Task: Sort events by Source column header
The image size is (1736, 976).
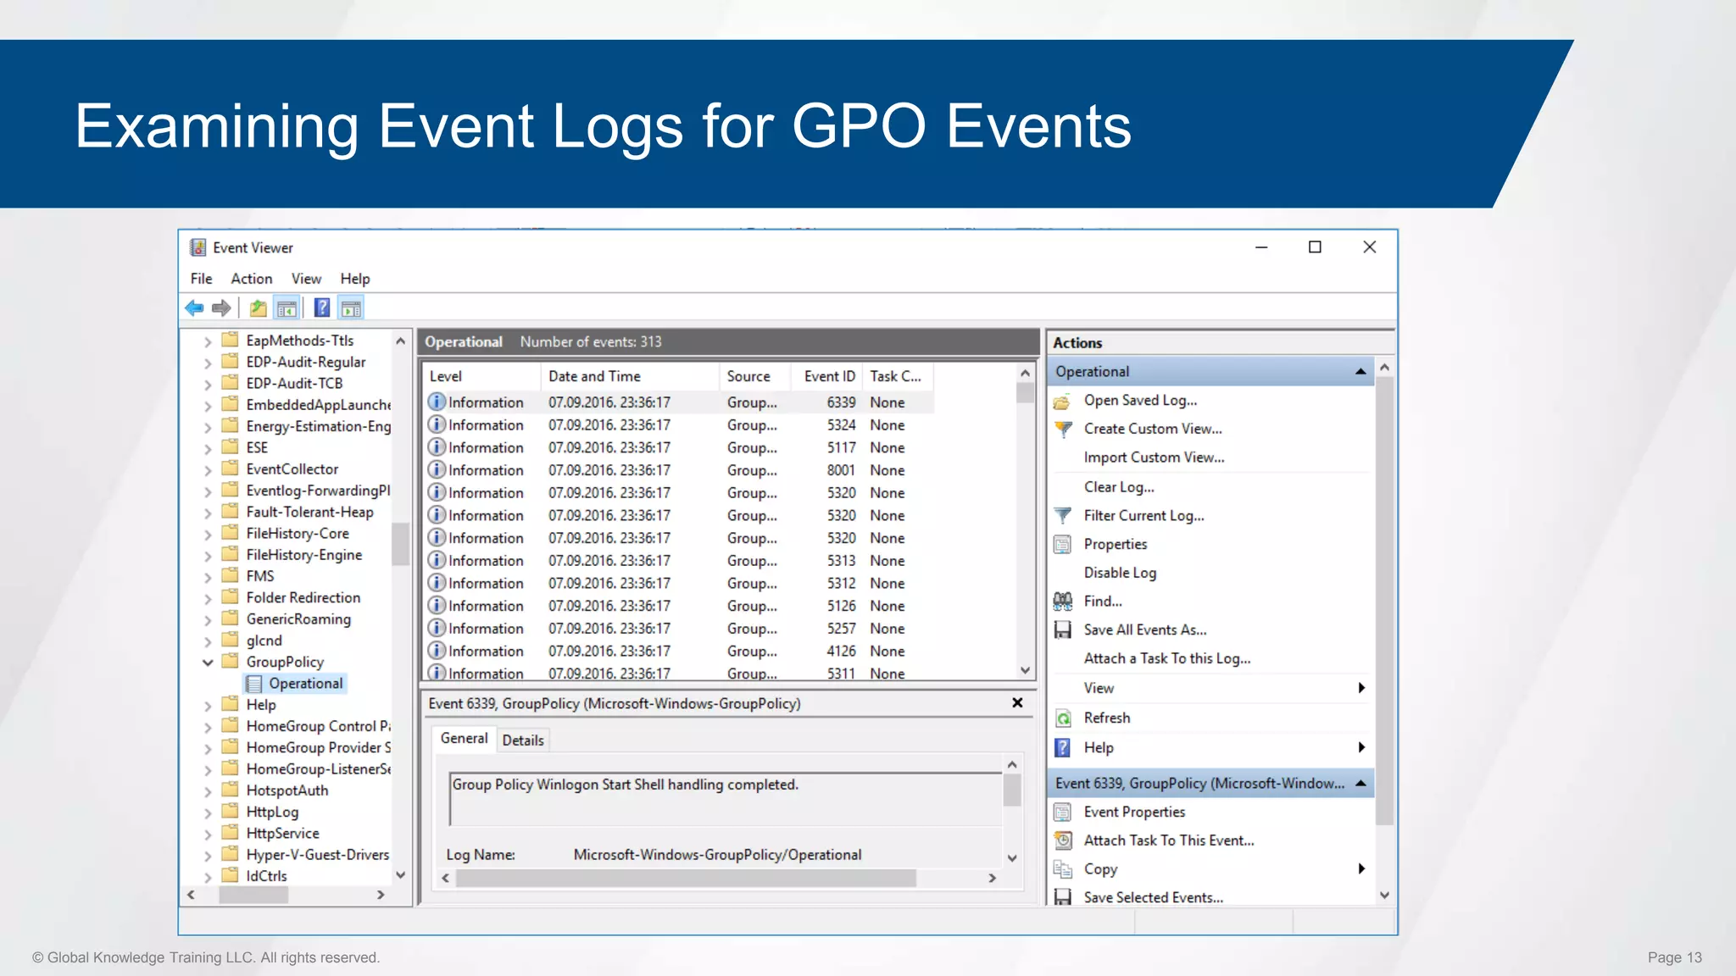Action: pos(755,376)
